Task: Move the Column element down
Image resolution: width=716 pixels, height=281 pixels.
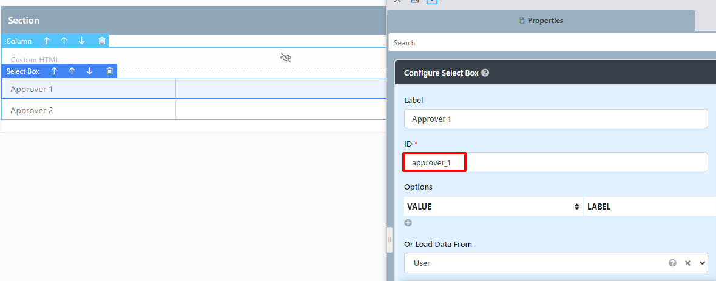Action: (x=82, y=41)
